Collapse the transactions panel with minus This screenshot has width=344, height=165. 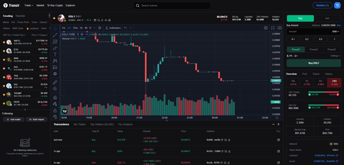pyautogui.click(x=273, y=125)
